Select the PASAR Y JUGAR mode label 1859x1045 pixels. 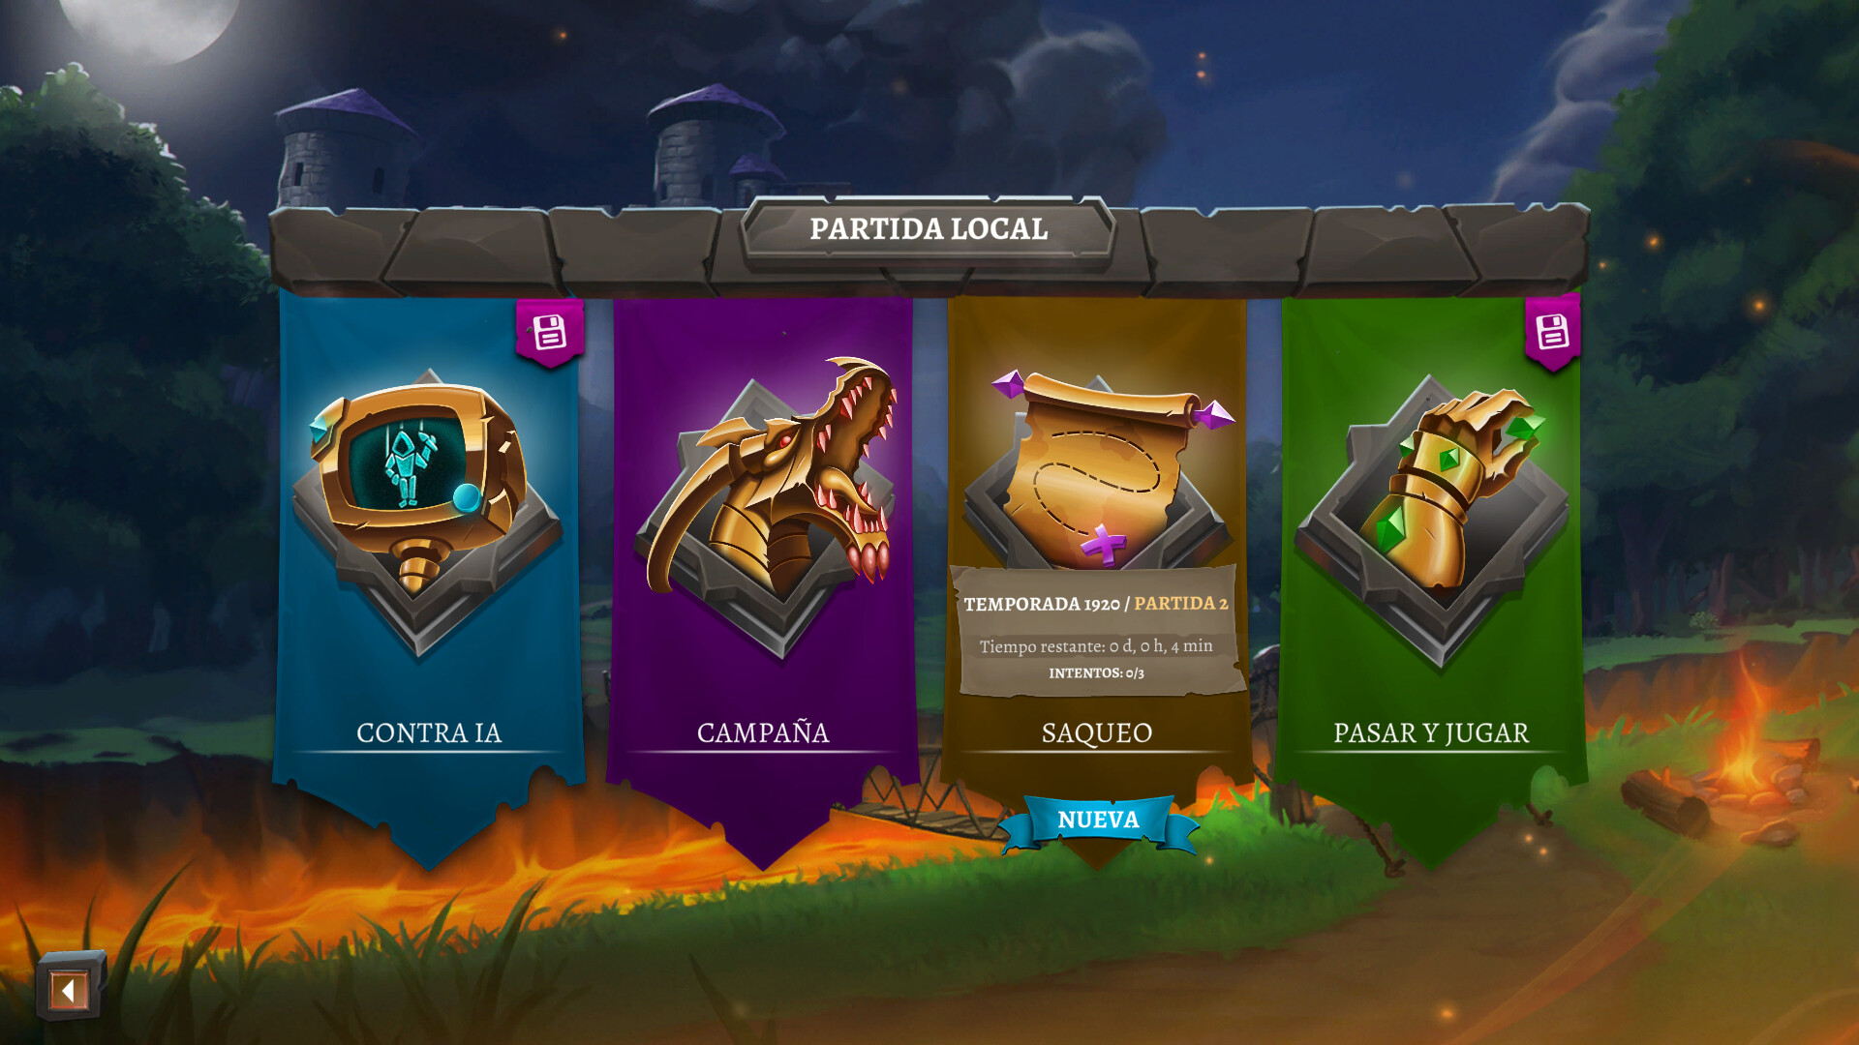tap(1431, 732)
